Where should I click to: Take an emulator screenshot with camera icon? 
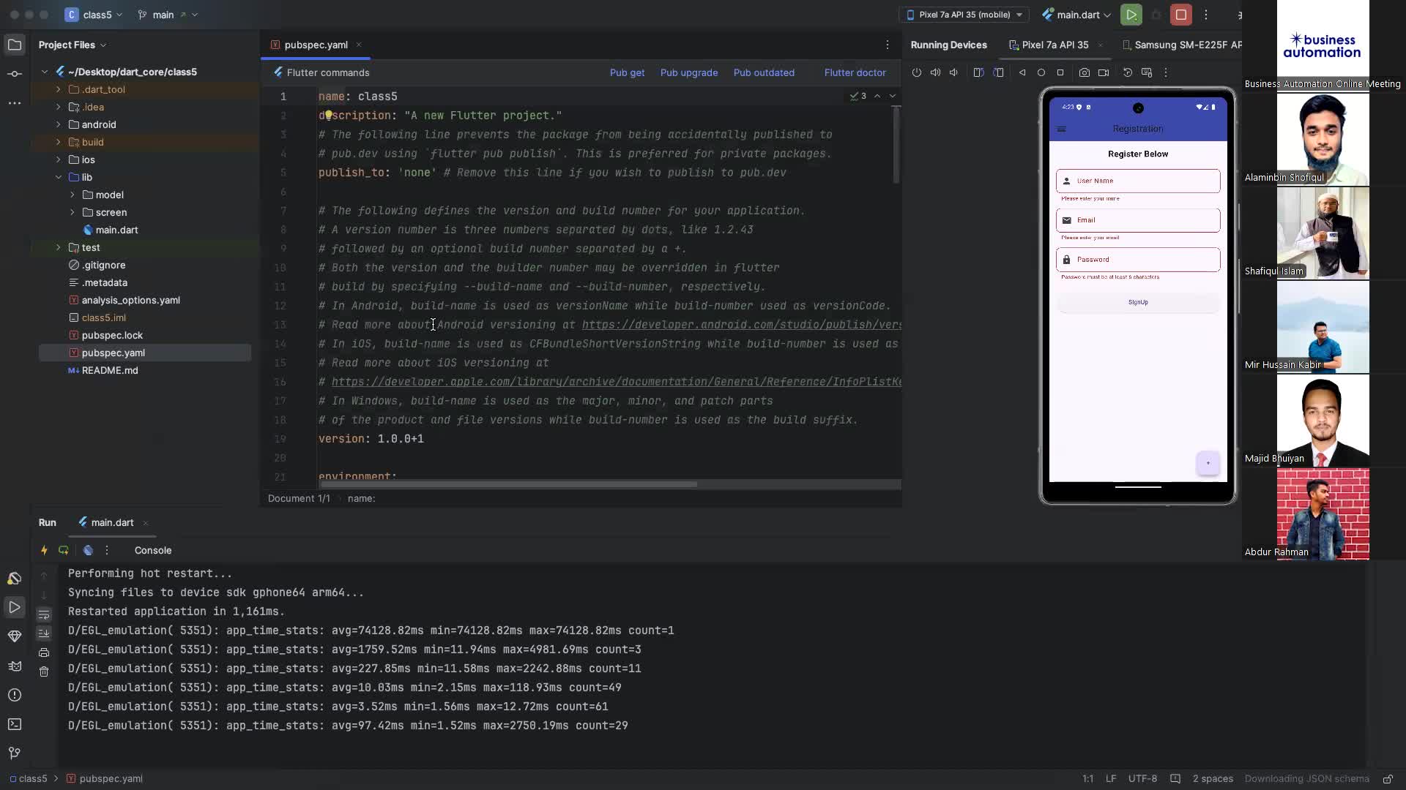click(x=1085, y=72)
